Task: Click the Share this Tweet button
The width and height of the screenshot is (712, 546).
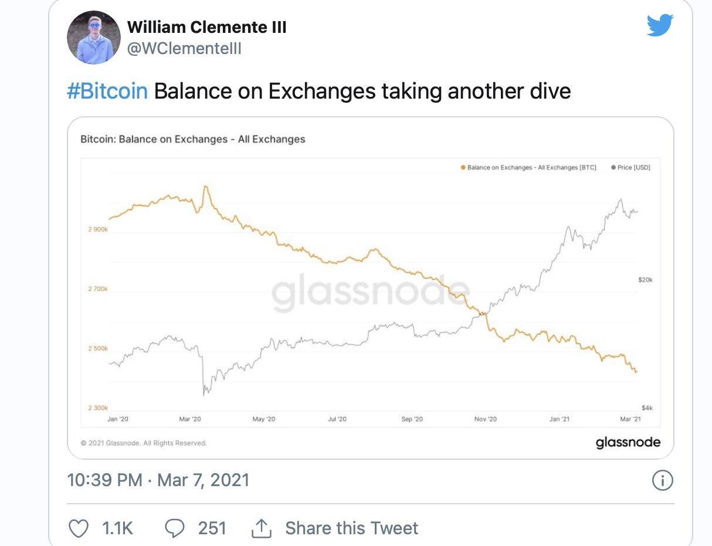Action: click(351, 528)
